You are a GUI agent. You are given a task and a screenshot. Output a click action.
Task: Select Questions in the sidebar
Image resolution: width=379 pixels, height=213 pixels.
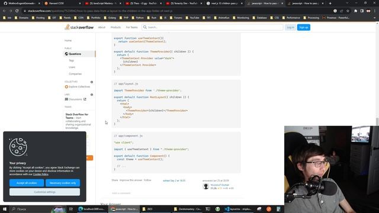click(x=80, y=54)
